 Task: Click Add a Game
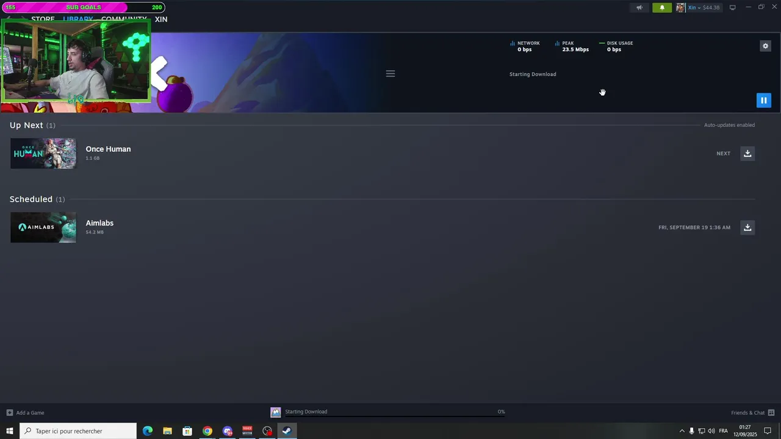30,413
